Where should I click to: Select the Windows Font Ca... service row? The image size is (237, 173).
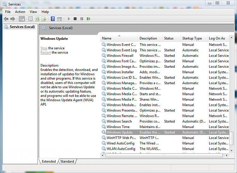tap(165, 61)
